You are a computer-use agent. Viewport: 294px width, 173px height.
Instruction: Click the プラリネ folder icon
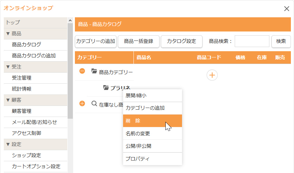pyautogui.click(x=106, y=88)
